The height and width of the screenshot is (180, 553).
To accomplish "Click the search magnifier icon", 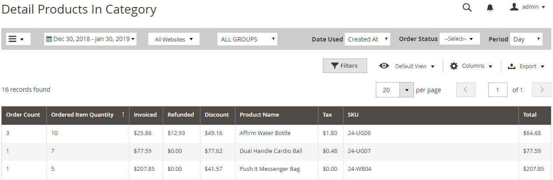I will coord(467,7).
